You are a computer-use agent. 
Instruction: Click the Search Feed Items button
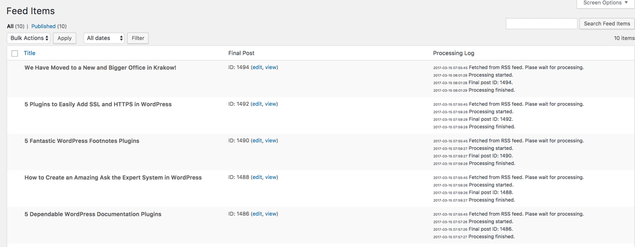[x=606, y=24]
